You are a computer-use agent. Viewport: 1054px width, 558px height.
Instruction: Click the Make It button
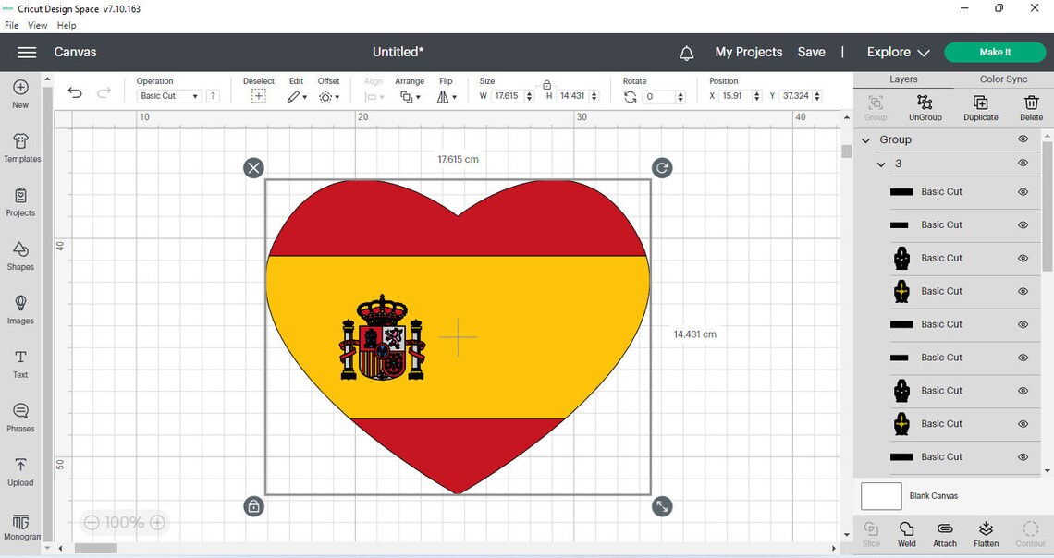tap(995, 52)
